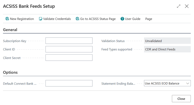Collapse the General section header
Screen dimensions: 194x105
[x=10, y=30]
